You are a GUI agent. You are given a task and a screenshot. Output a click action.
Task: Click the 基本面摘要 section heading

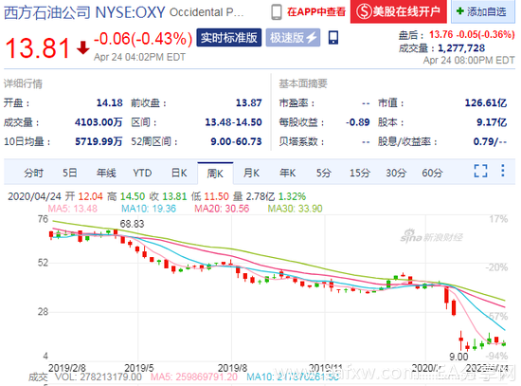(303, 83)
